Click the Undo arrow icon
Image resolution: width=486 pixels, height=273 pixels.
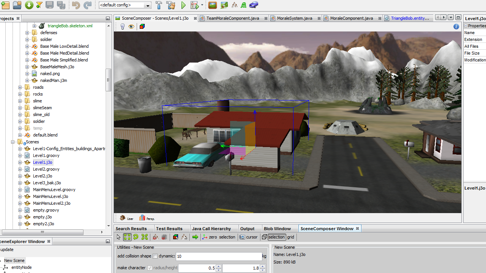coord(76,5)
